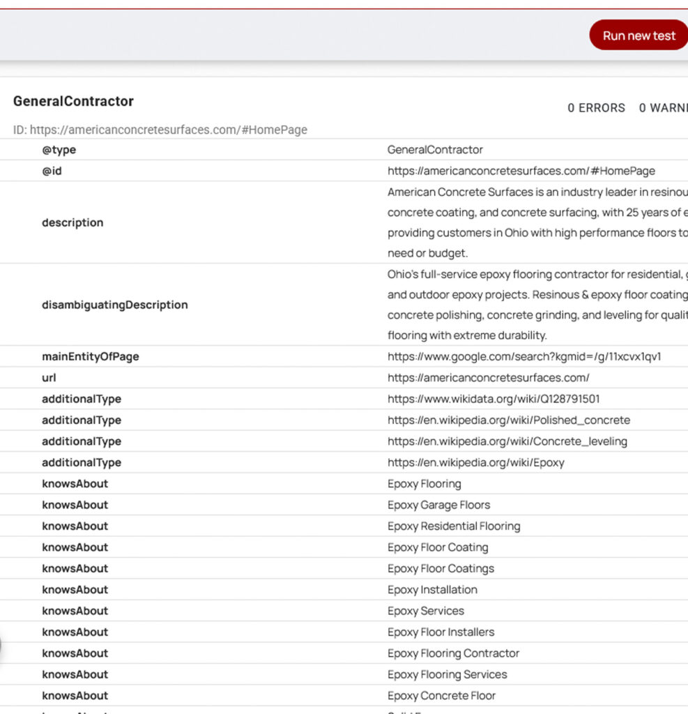Click the description text about American Concrete Surfaces

click(x=537, y=222)
